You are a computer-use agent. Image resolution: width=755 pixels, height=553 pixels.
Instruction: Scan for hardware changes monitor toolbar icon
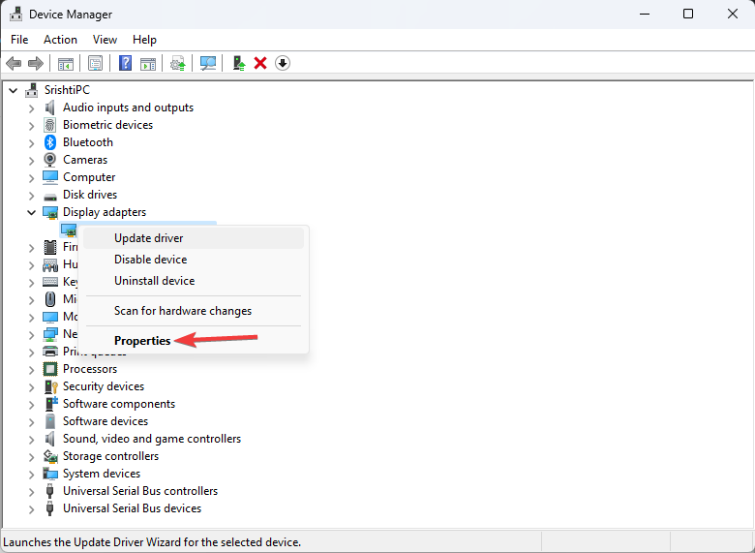point(208,63)
